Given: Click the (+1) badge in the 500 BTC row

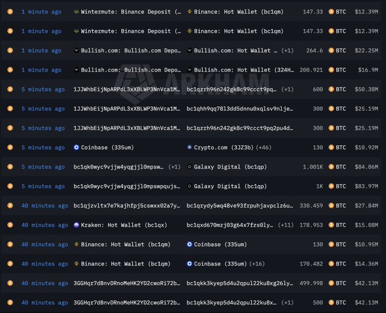Looking at the screenshot, I should pos(287,302).
